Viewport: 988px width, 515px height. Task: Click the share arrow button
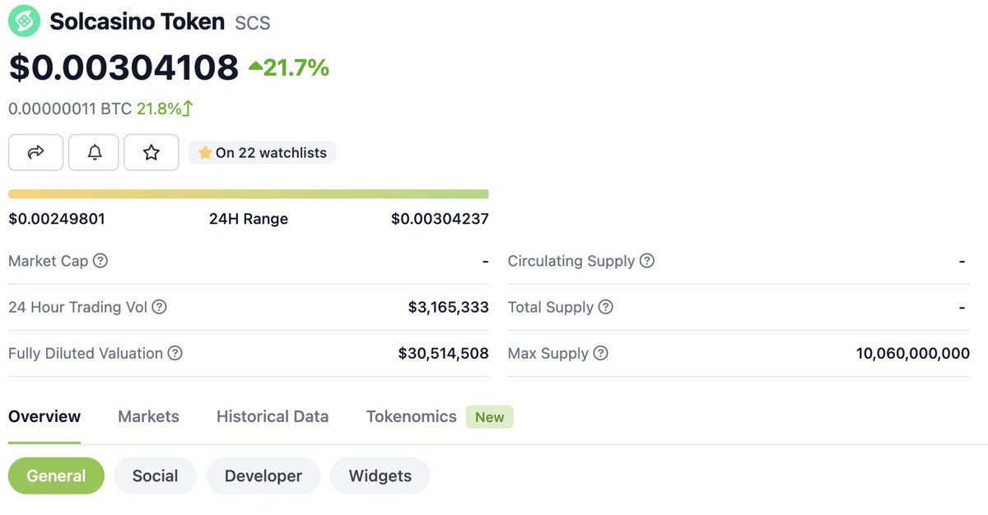(x=35, y=152)
